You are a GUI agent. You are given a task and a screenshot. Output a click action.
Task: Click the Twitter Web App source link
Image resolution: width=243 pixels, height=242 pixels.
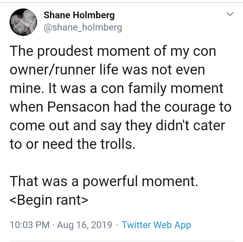click(x=156, y=225)
